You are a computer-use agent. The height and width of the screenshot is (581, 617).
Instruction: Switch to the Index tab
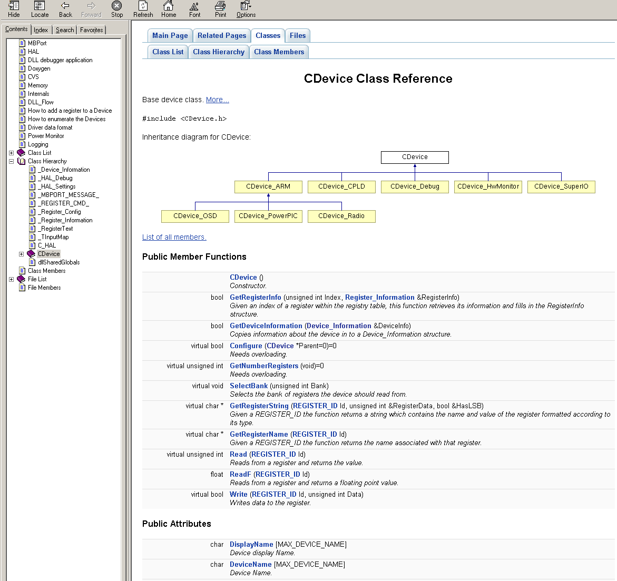tap(41, 30)
